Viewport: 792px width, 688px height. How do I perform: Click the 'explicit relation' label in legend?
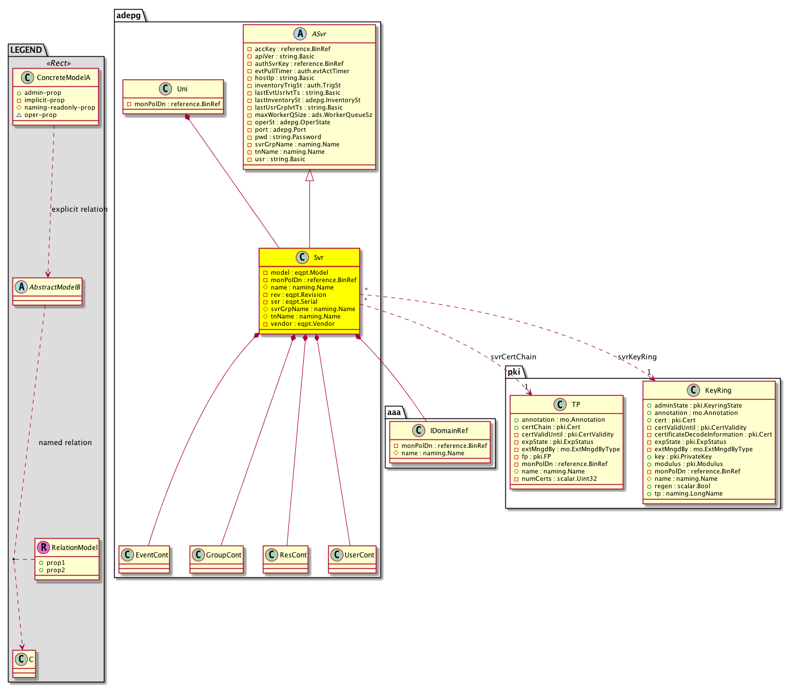click(79, 209)
